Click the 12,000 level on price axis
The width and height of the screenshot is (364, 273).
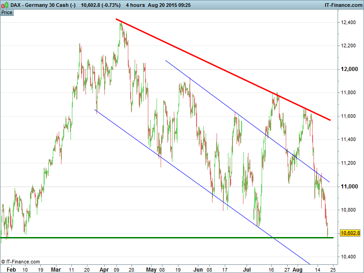click(x=349, y=69)
